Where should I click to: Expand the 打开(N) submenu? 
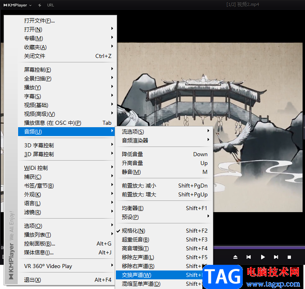tap(67, 29)
